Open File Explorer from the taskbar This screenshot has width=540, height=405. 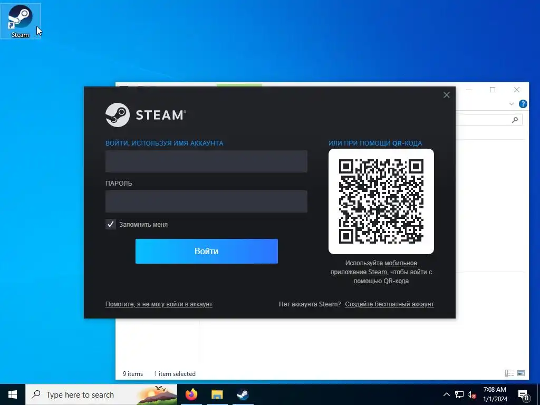pyautogui.click(x=217, y=394)
